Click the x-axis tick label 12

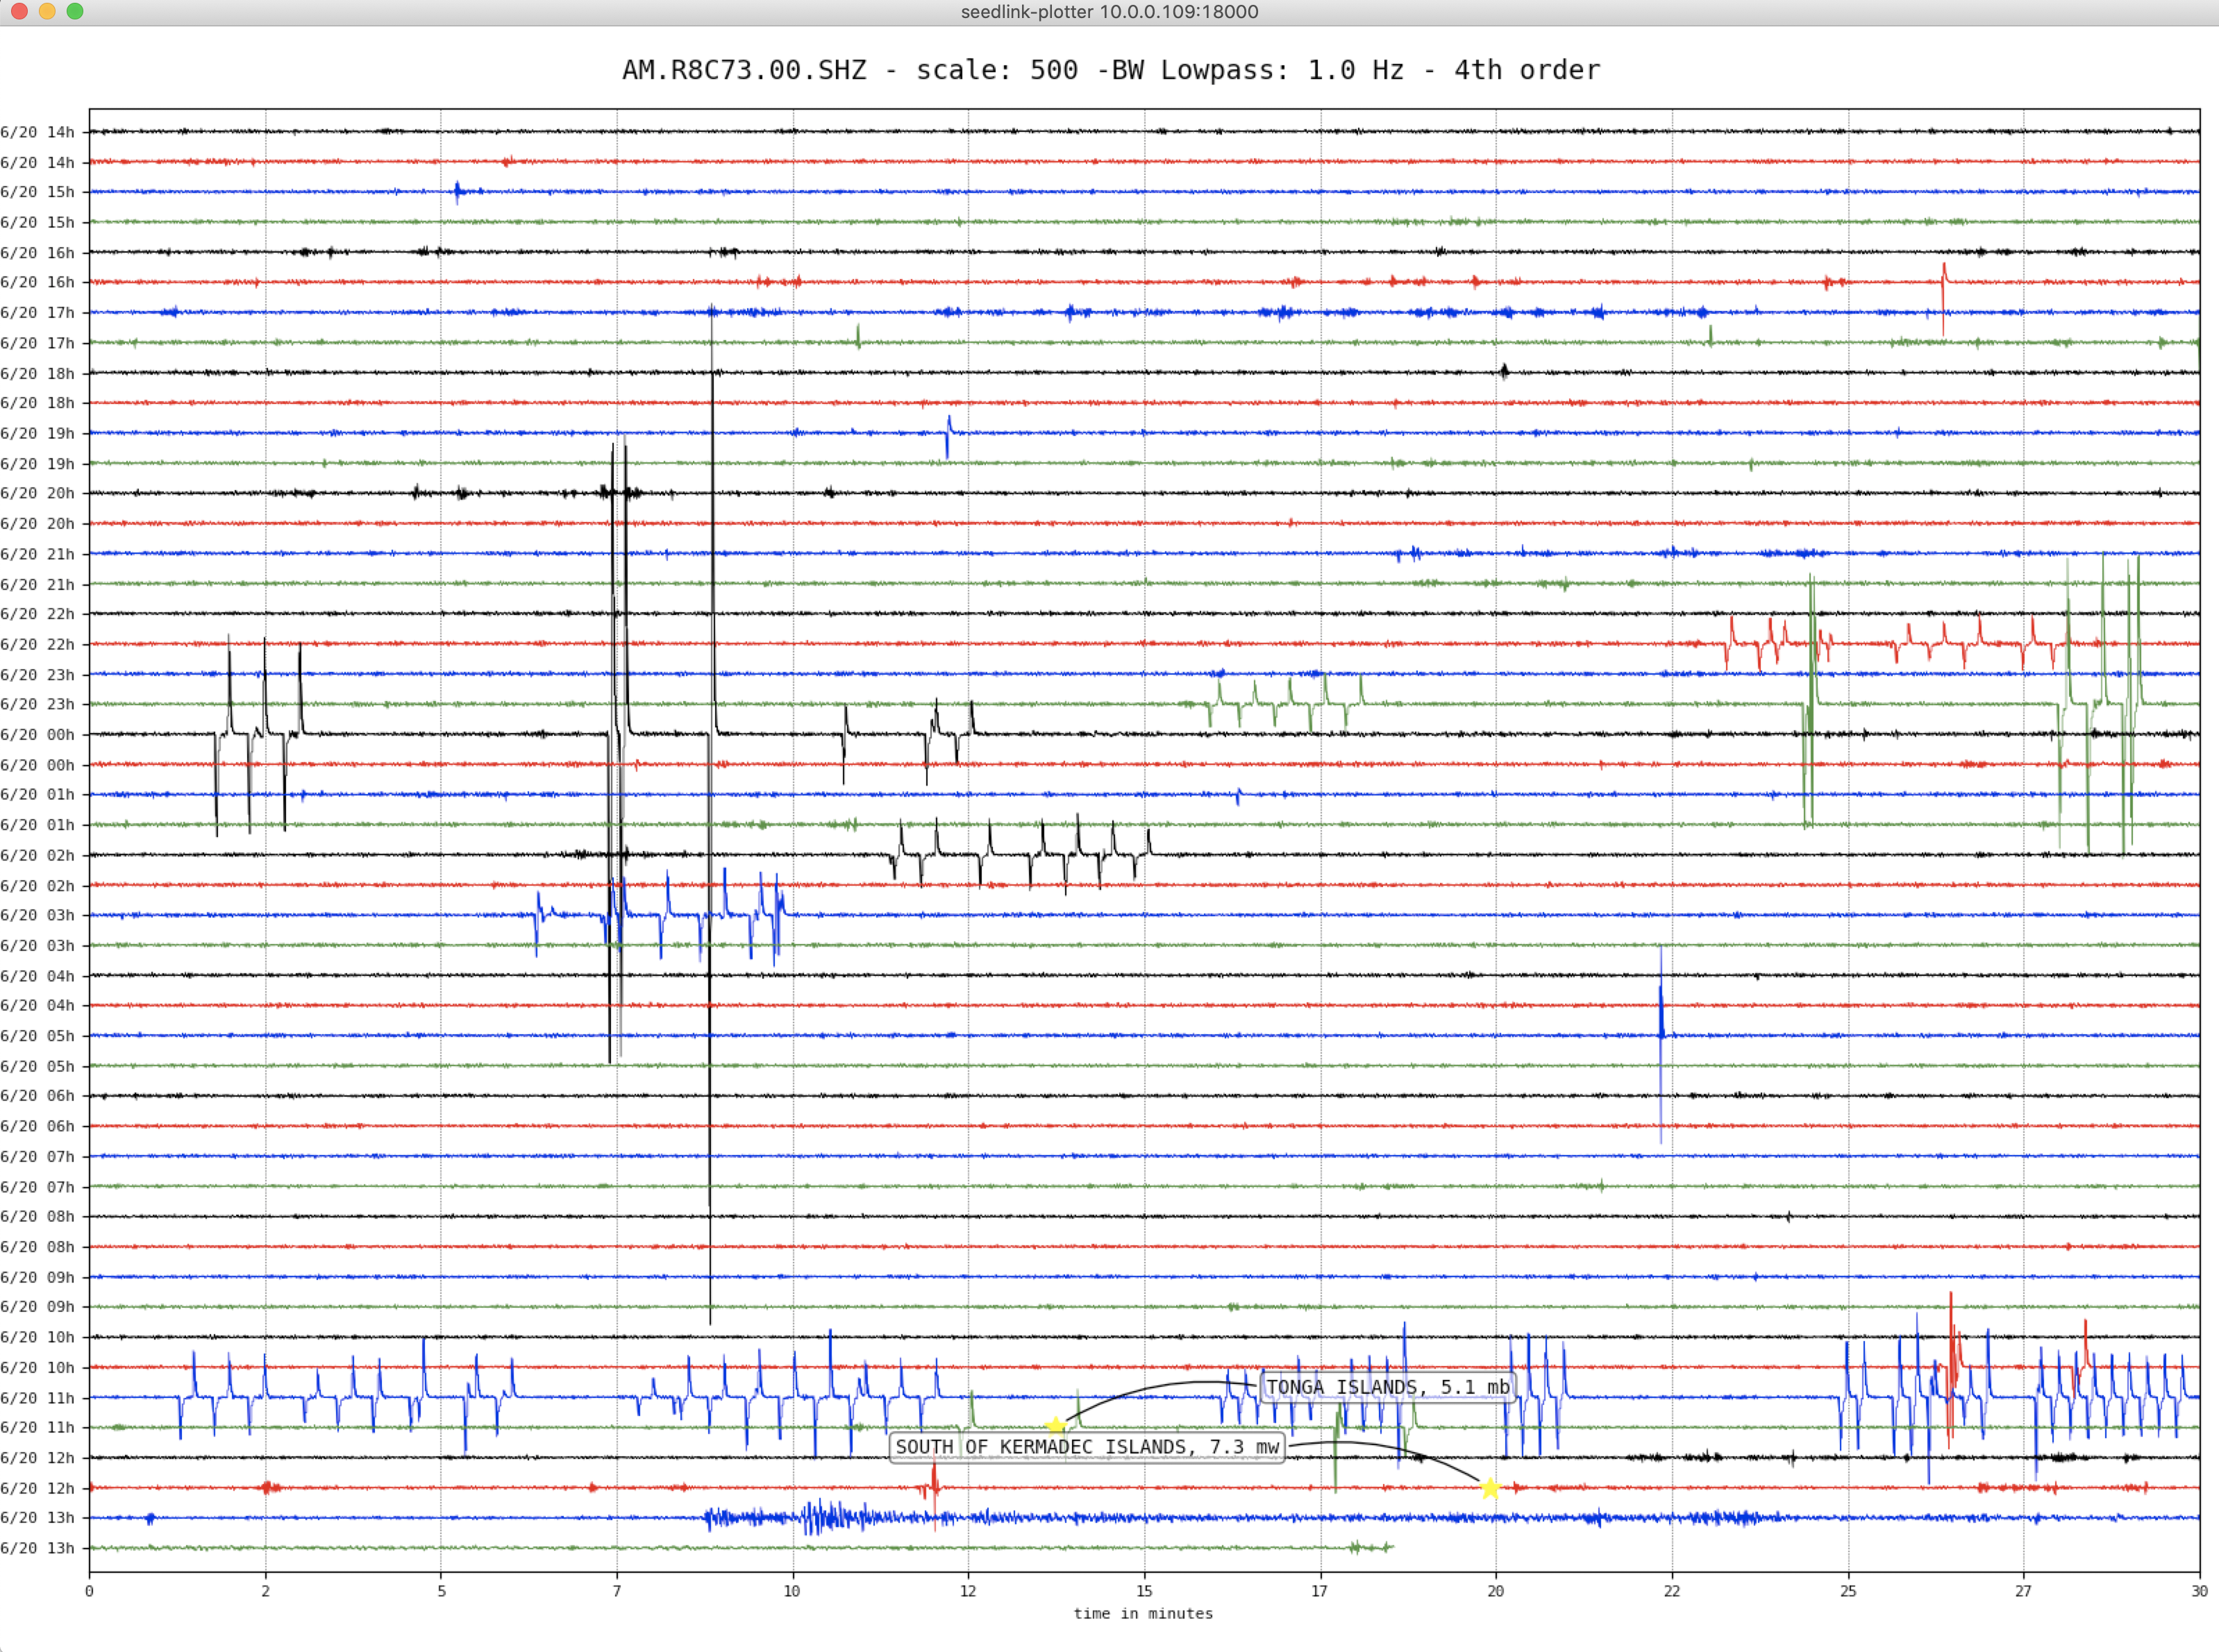(968, 1591)
